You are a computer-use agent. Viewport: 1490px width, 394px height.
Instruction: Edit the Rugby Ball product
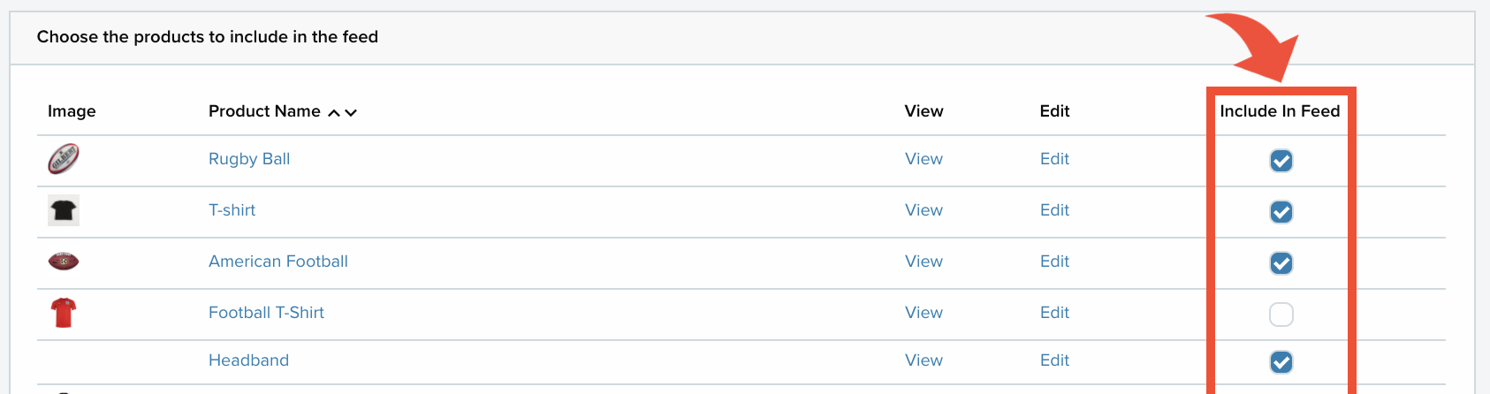point(1054,159)
